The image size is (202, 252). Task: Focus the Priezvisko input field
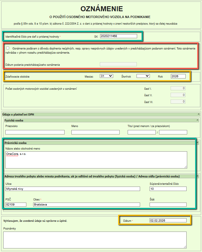35,132
